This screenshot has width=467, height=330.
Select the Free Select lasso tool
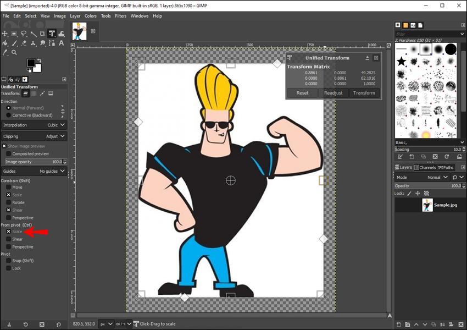tap(24, 34)
